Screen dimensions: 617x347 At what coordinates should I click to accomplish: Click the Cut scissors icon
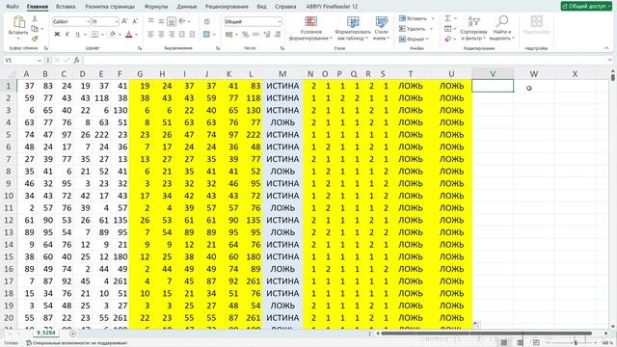point(35,19)
